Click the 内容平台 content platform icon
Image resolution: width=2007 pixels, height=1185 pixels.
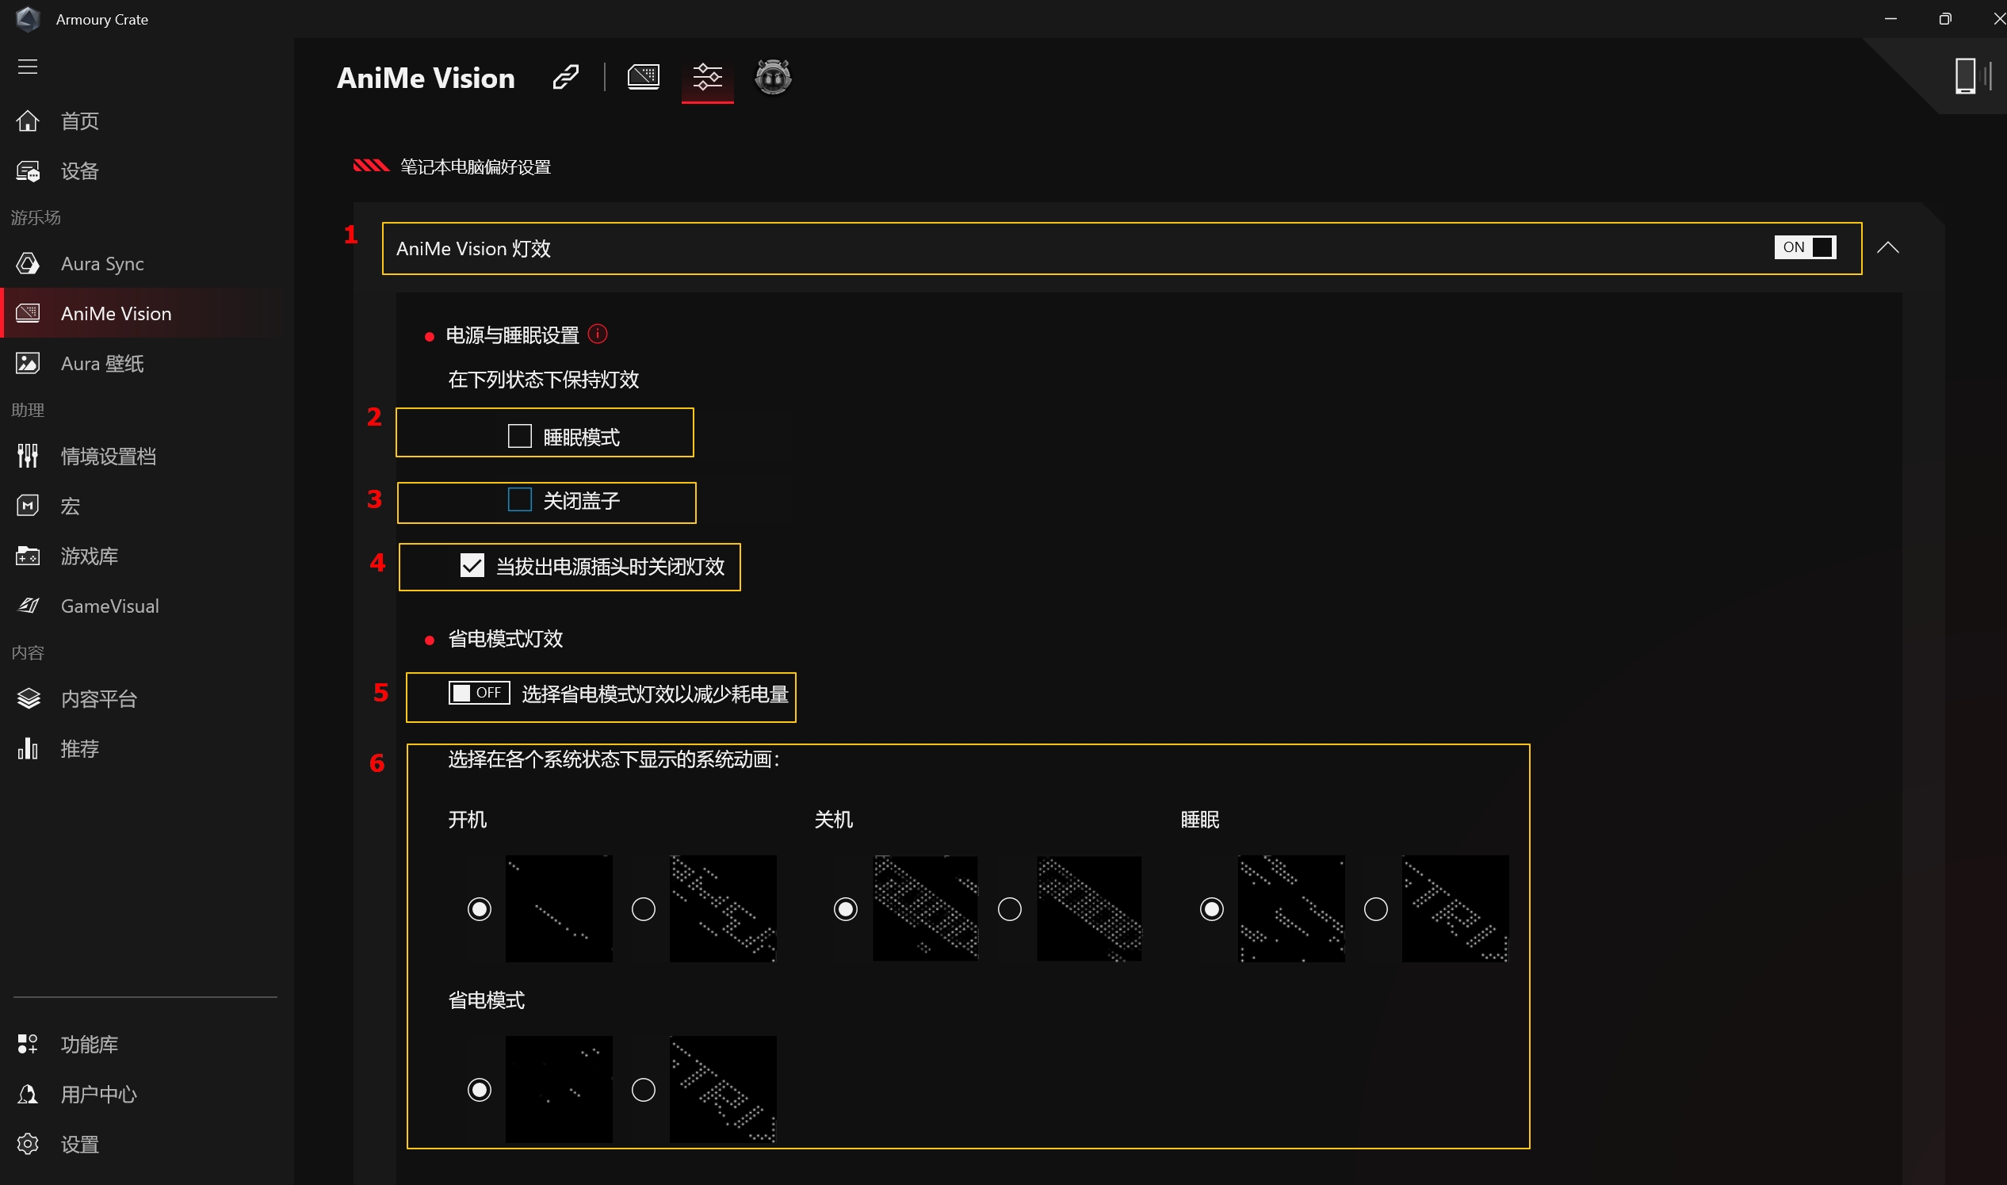[28, 698]
